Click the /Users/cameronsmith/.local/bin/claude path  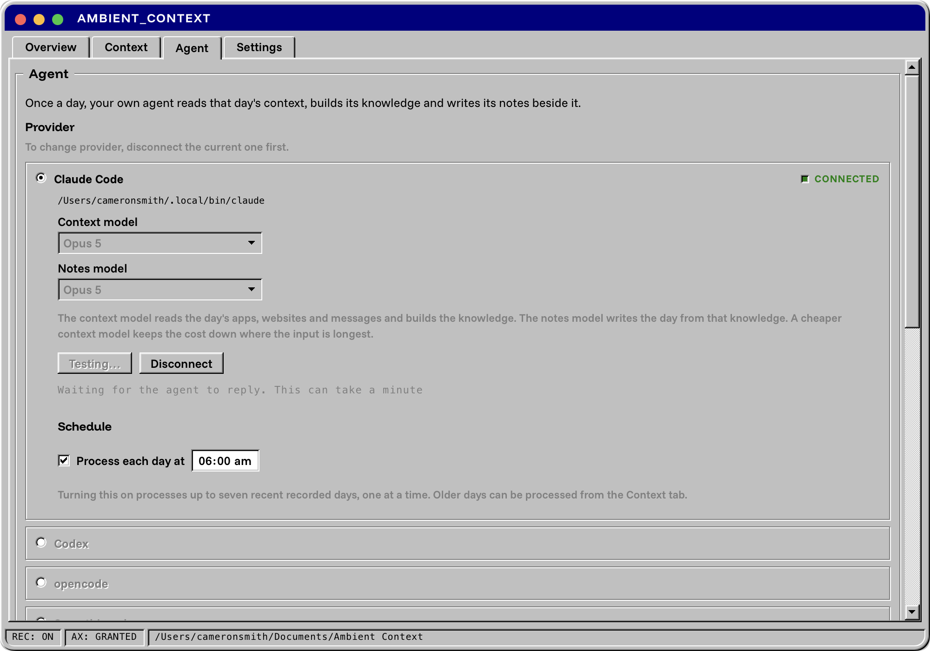click(161, 200)
